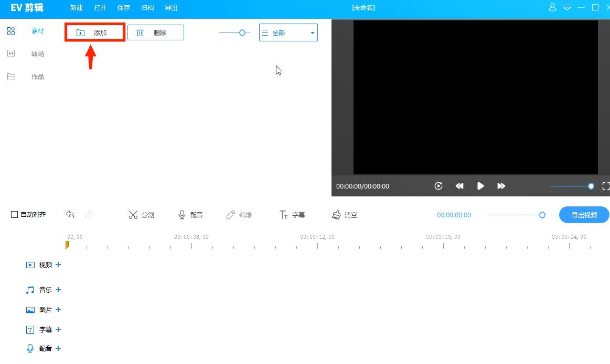Click the plus next to 字幕 track
Screen dimensions: 610x364
click(58, 329)
